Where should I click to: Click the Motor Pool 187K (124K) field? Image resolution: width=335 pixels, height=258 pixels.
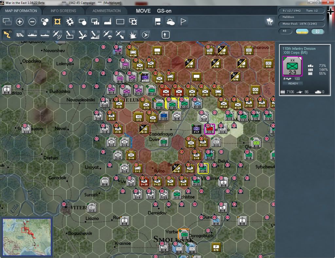(301, 24)
